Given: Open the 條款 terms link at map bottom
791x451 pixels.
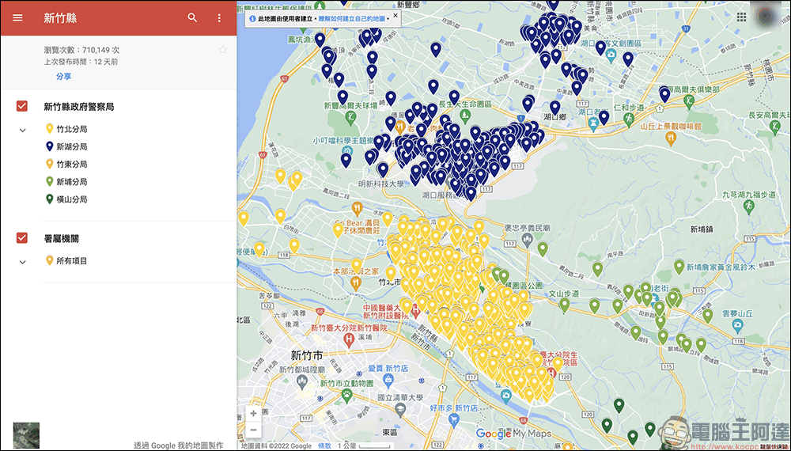Looking at the screenshot, I should (324, 446).
